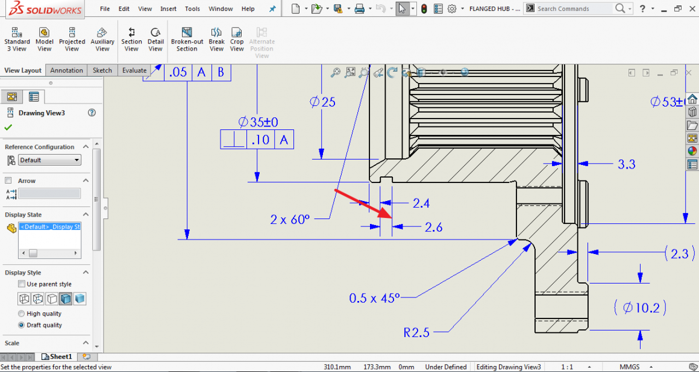699x372 pixels.
Task: Open the Appearances and Scenes pane
Action: tap(692, 150)
